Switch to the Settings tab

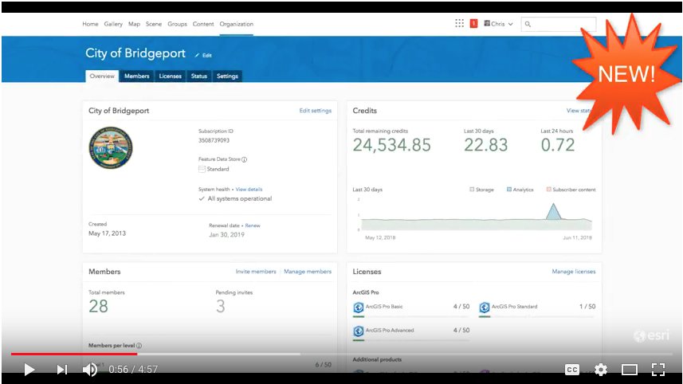[227, 76]
